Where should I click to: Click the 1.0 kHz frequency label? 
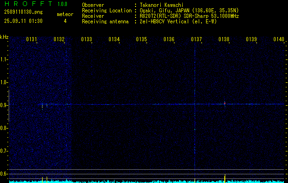pyautogui.click(x=4, y=82)
